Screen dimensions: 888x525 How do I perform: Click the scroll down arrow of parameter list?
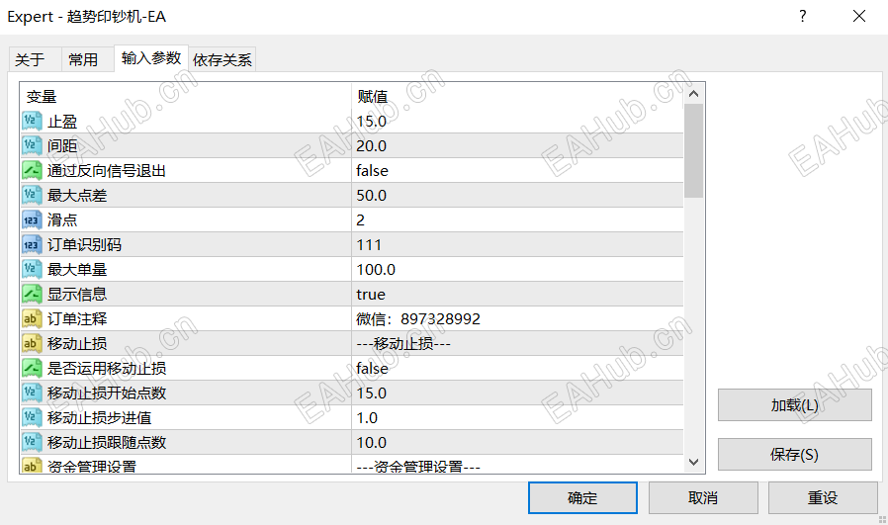coord(694,462)
